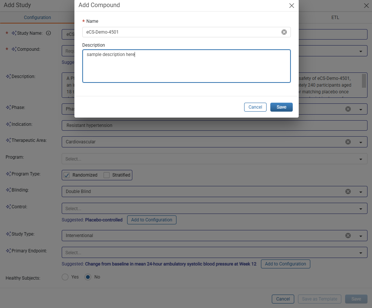Select No for Healthy Subjects
The width and height of the screenshot is (372, 308).
coord(88,277)
